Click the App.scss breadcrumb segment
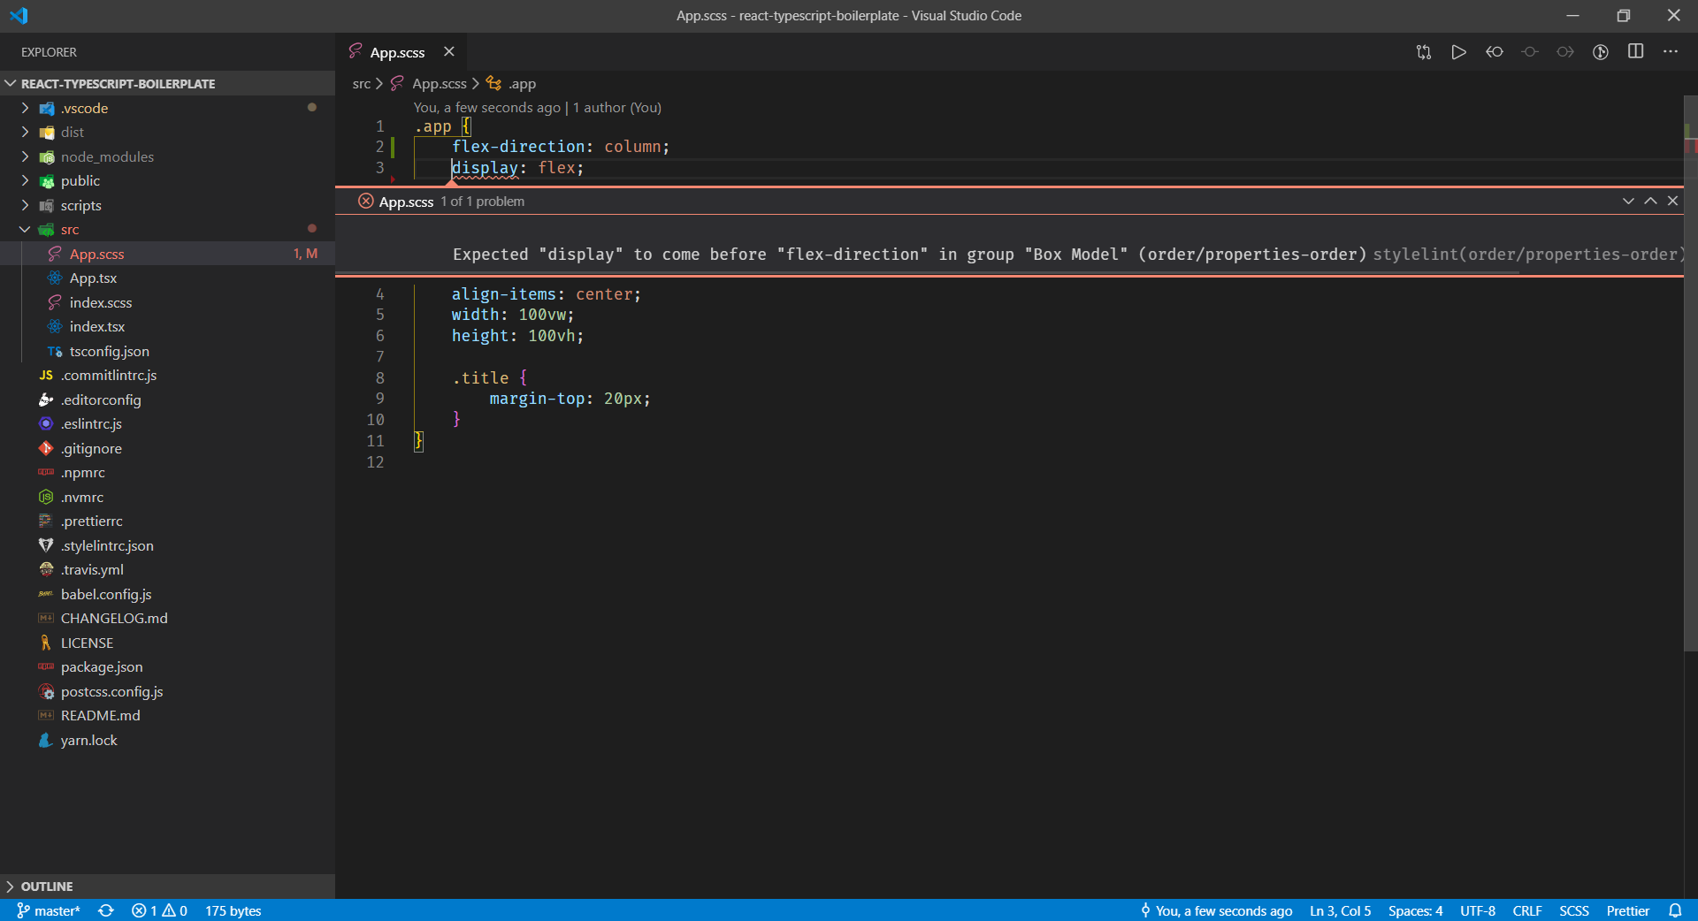 tap(429, 83)
